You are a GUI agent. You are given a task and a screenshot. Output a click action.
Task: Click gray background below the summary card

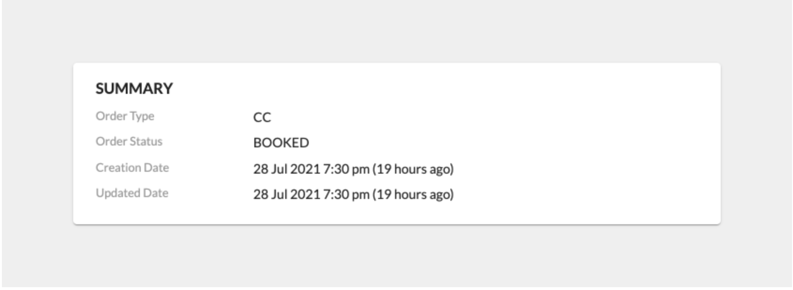[396, 256]
